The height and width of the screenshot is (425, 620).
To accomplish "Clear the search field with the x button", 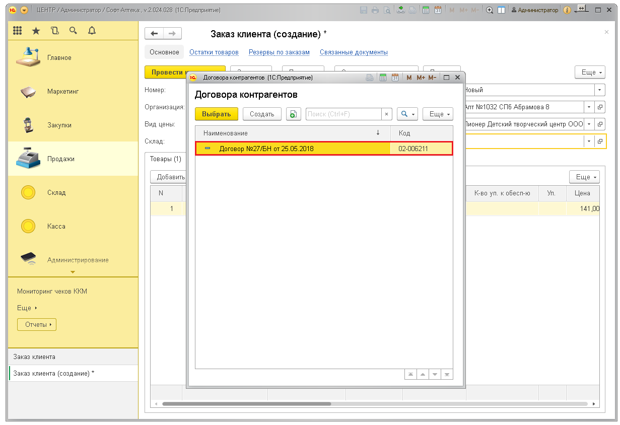I will click(386, 114).
